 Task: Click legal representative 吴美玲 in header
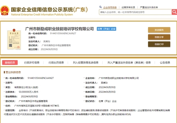(47, 41)
